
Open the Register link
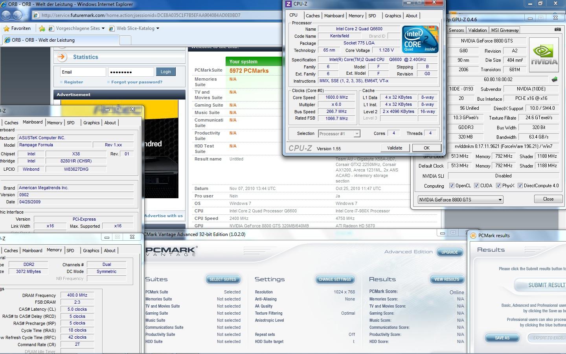(74, 82)
